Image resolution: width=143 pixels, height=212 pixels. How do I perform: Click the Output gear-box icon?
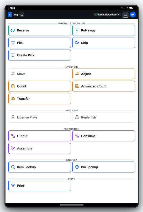pos(13,136)
